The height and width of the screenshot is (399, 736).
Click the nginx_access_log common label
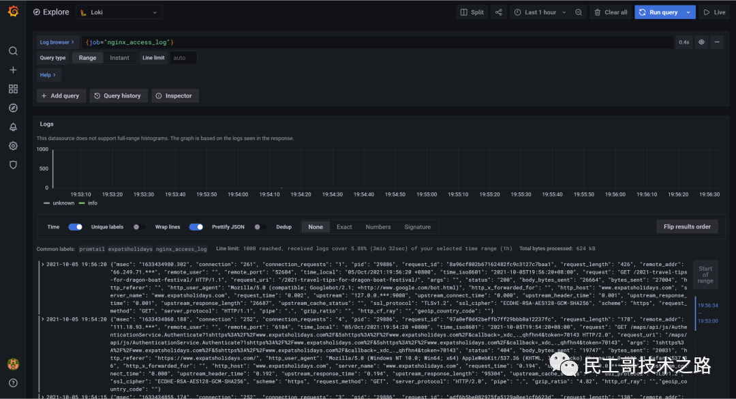coord(181,249)
